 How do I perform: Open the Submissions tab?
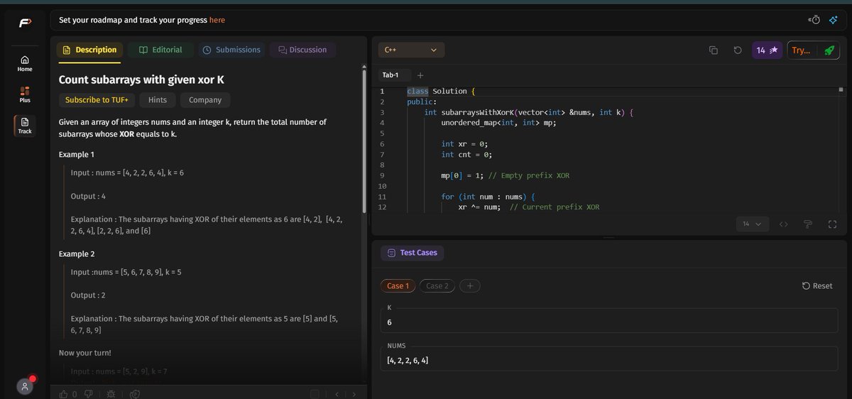pyautogui.click(x=231, y=50)
